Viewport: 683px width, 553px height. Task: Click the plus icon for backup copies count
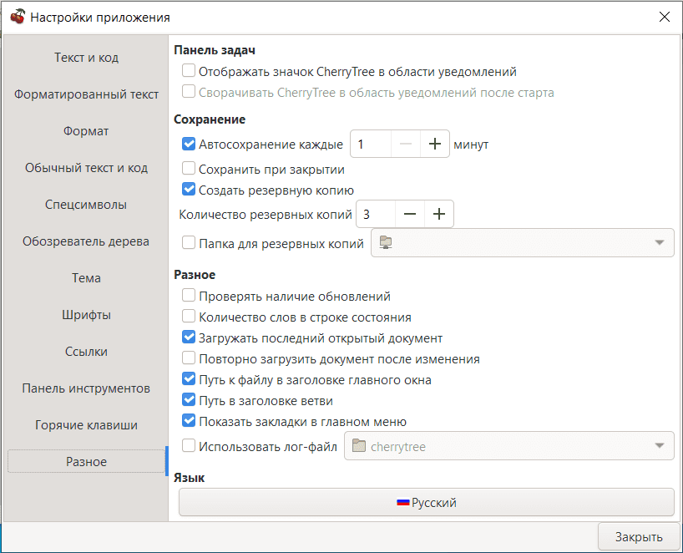click(x=439, y=214)
